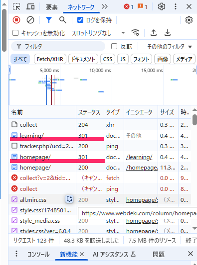Uncheck the ログを保持 checkbox
This screenshot has height=265, width=197.
click(80, 20)
